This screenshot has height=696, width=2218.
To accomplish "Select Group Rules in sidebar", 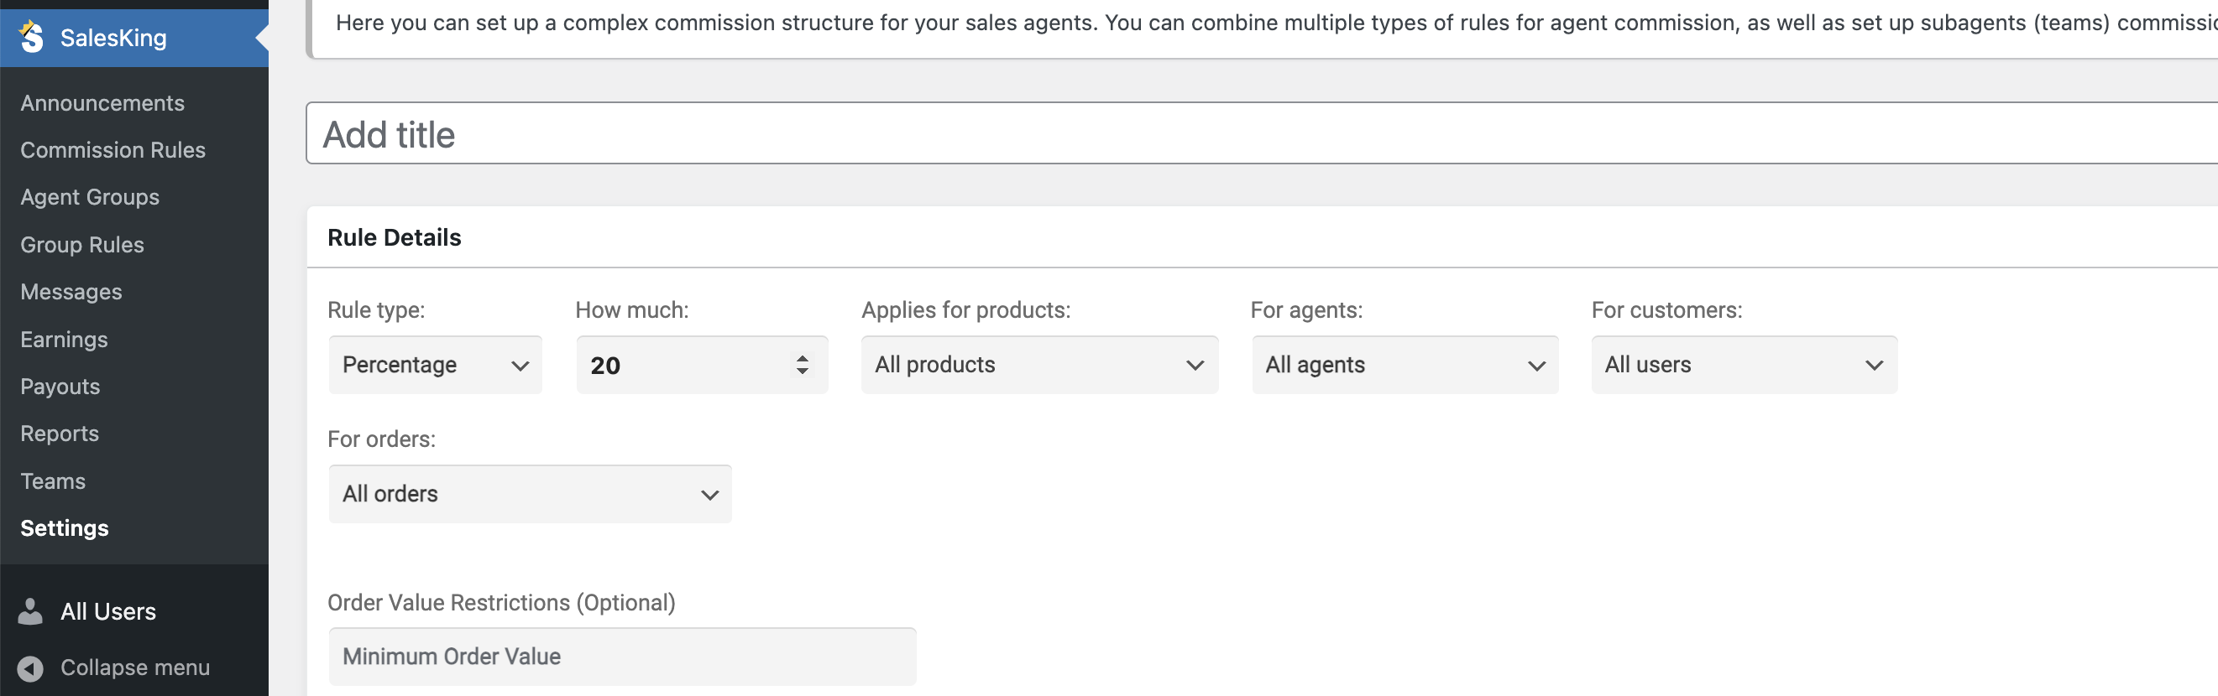I will click(x=81, y=244).
